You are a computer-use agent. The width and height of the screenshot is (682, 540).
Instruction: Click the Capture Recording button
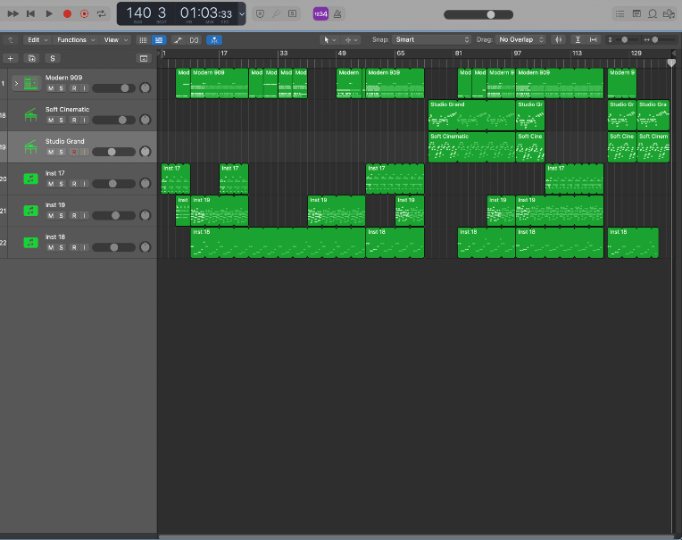point(85,14)
